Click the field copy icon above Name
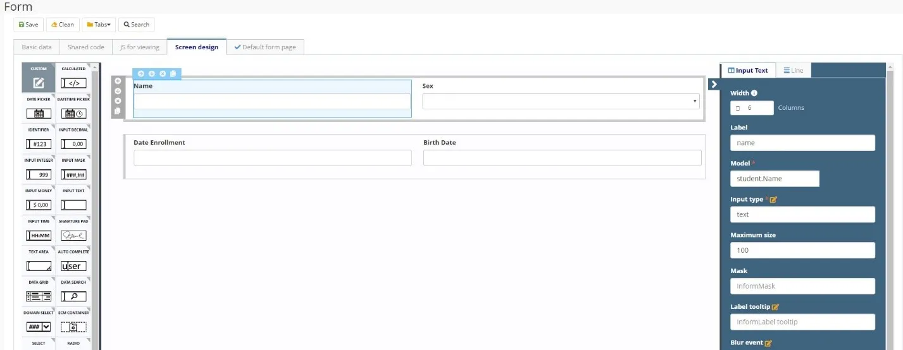This screenshot has height=350, width=903. 173,74
